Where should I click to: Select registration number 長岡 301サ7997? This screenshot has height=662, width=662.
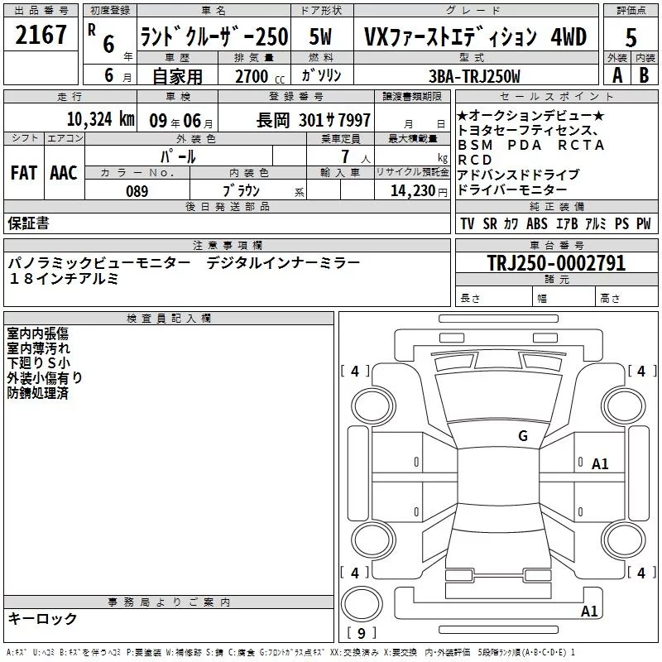314,120
